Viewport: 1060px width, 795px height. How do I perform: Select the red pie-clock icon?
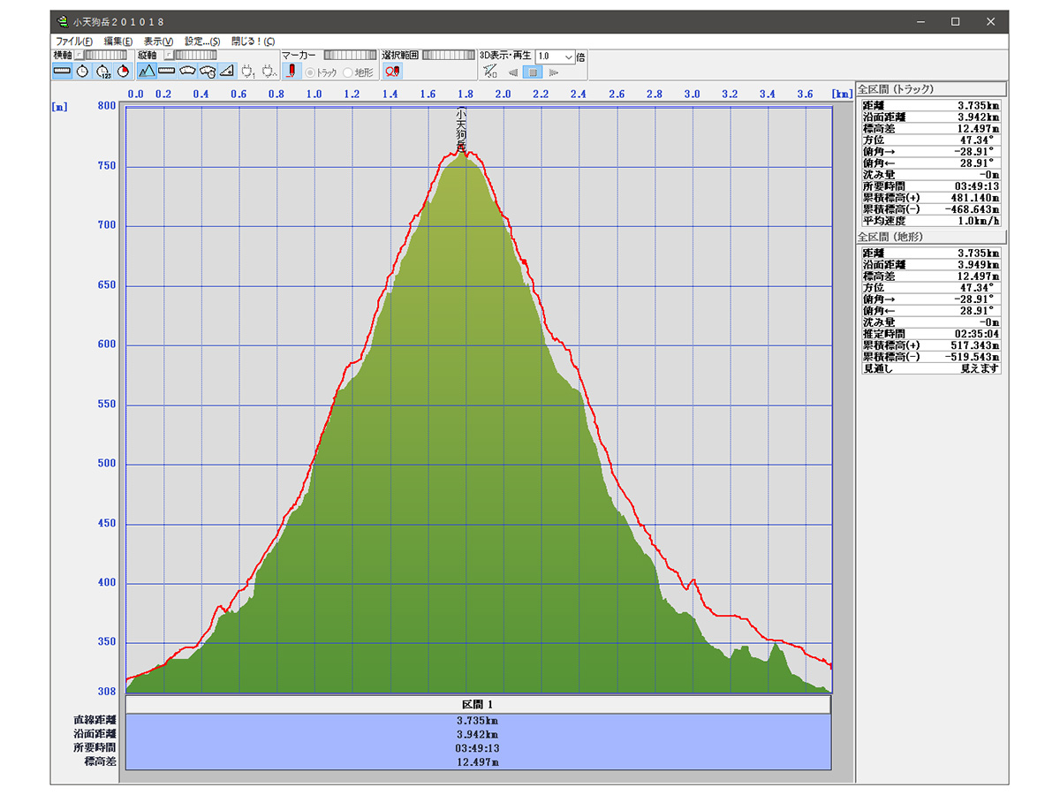(123, 72)
